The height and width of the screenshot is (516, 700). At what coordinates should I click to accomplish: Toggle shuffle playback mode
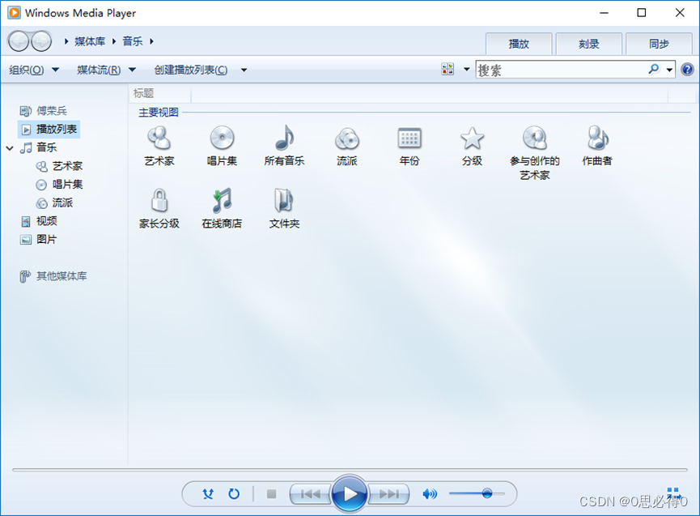208,493
